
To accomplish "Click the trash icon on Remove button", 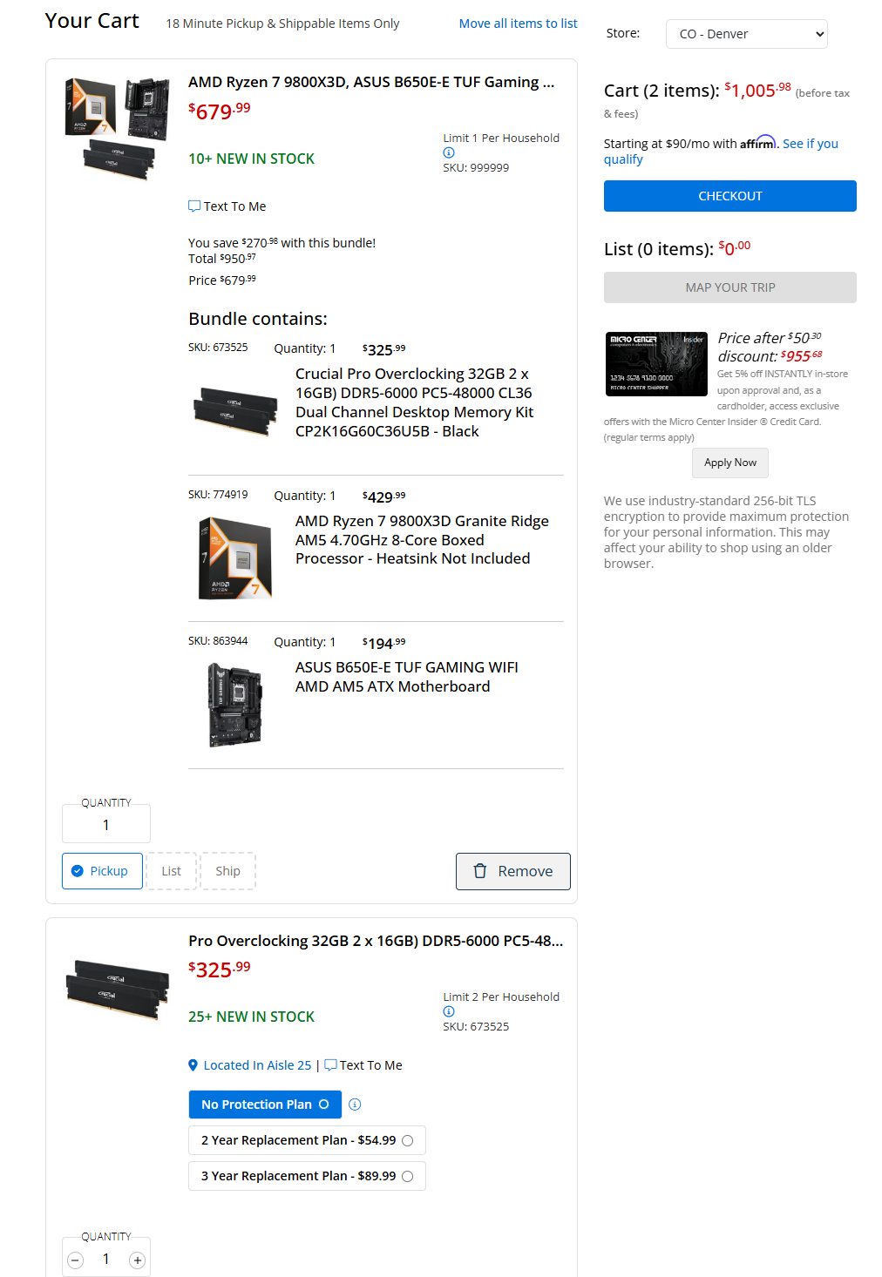I will (480, 871).
